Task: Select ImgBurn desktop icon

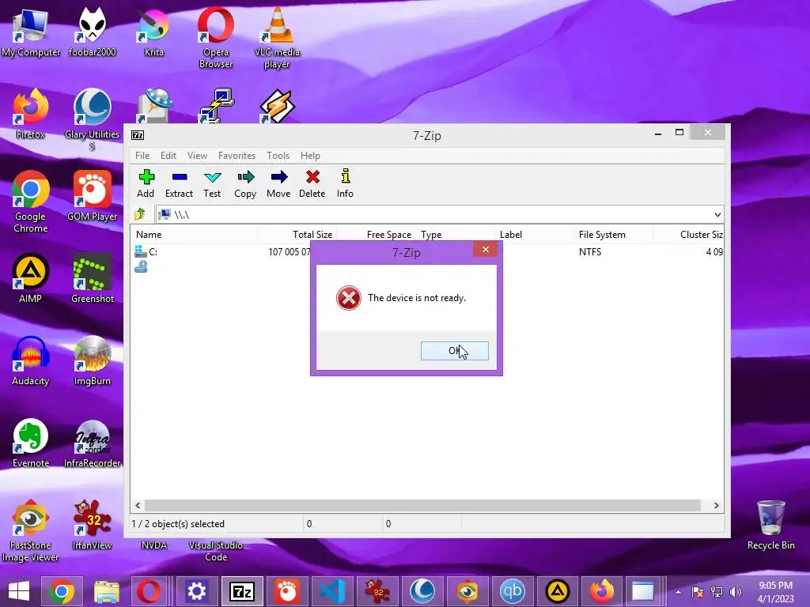Action: pos(92,360)
